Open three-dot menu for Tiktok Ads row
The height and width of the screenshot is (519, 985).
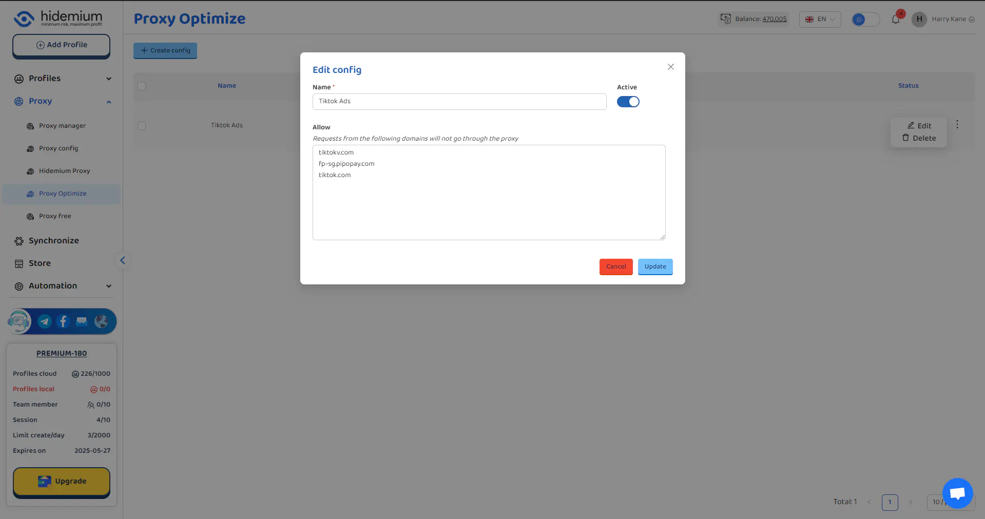(957, 124)
